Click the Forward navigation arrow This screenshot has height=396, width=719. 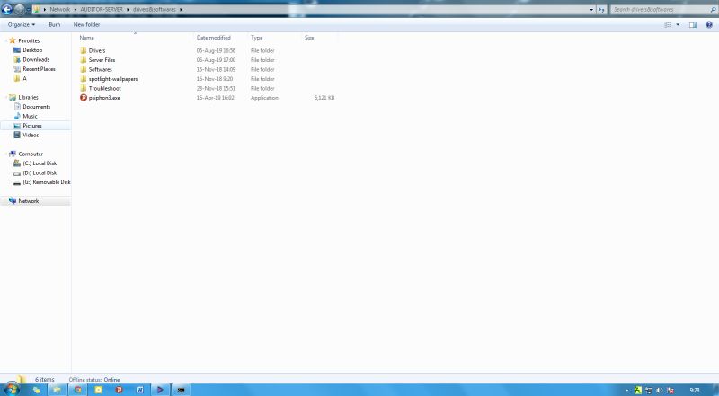coord(20,9)
